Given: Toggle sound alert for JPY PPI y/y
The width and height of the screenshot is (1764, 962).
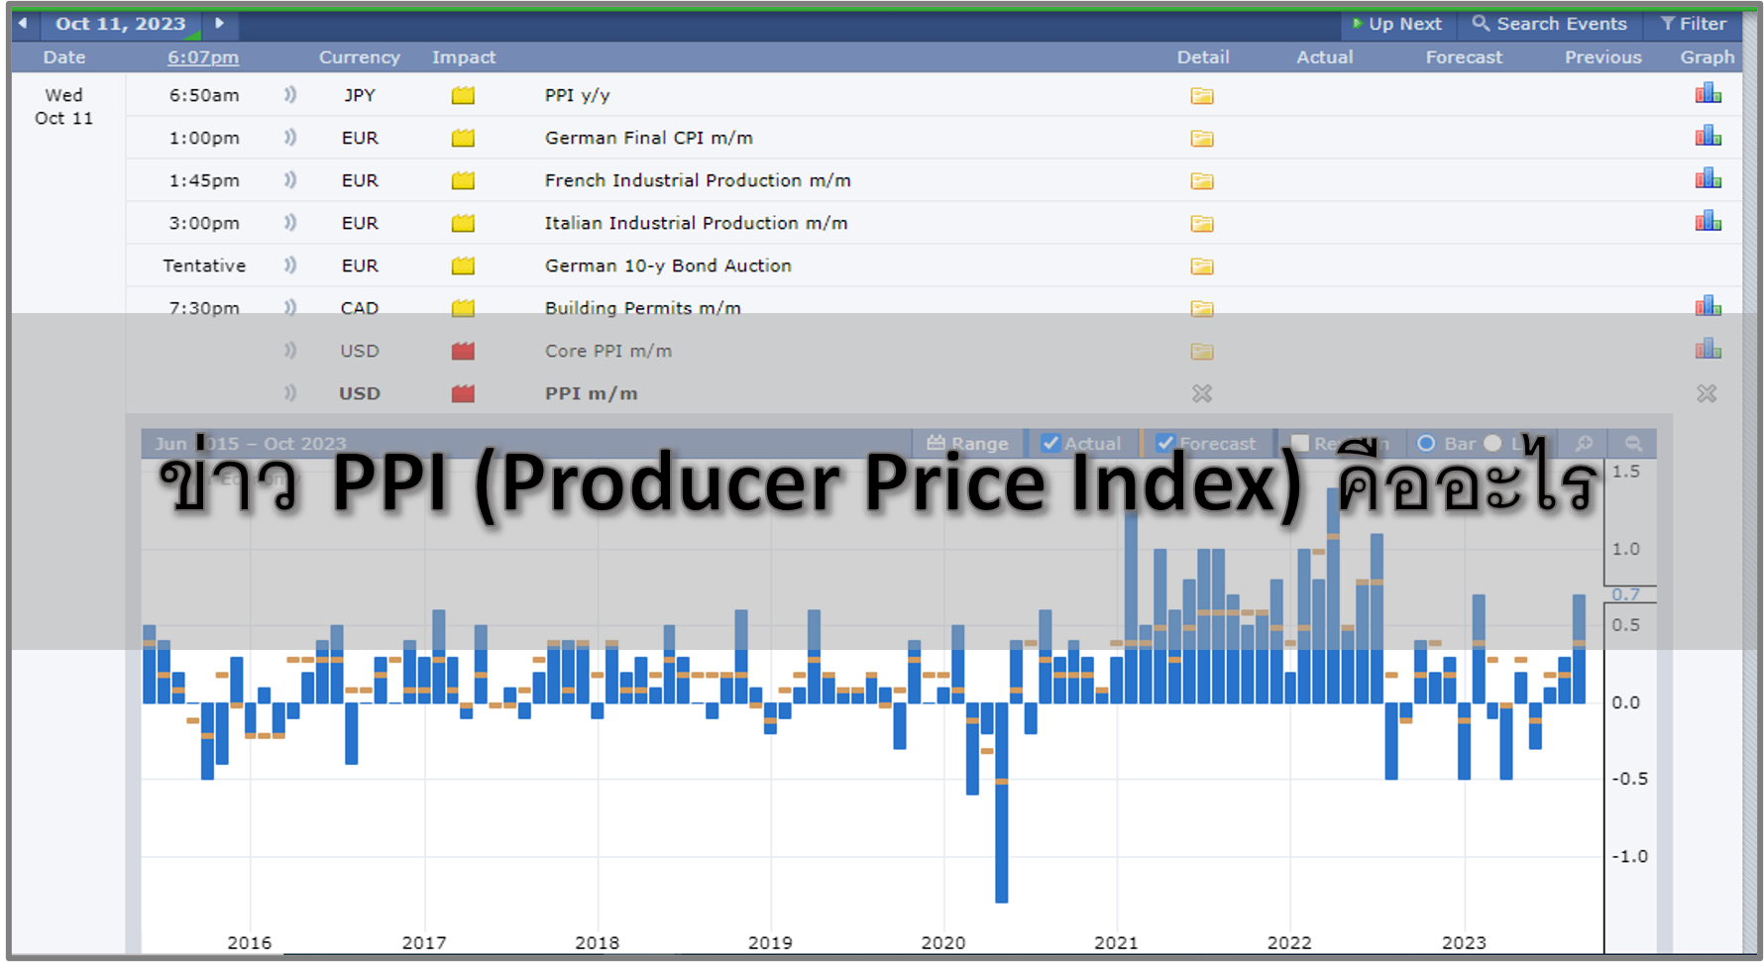Looking at the screenshot, I should pyautogui.click(x=290, y=95).
